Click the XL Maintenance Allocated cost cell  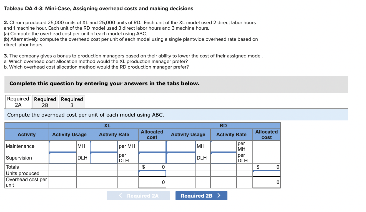[152, 146]
